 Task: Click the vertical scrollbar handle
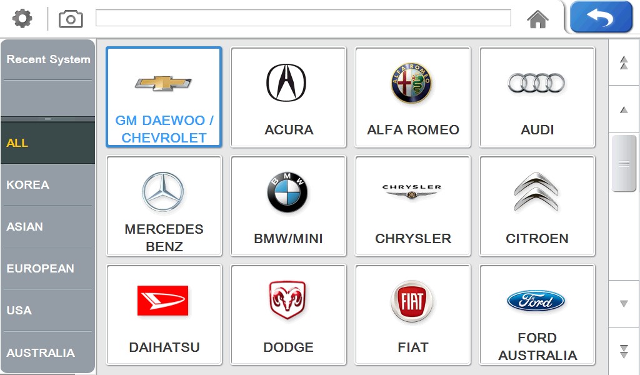624,163
